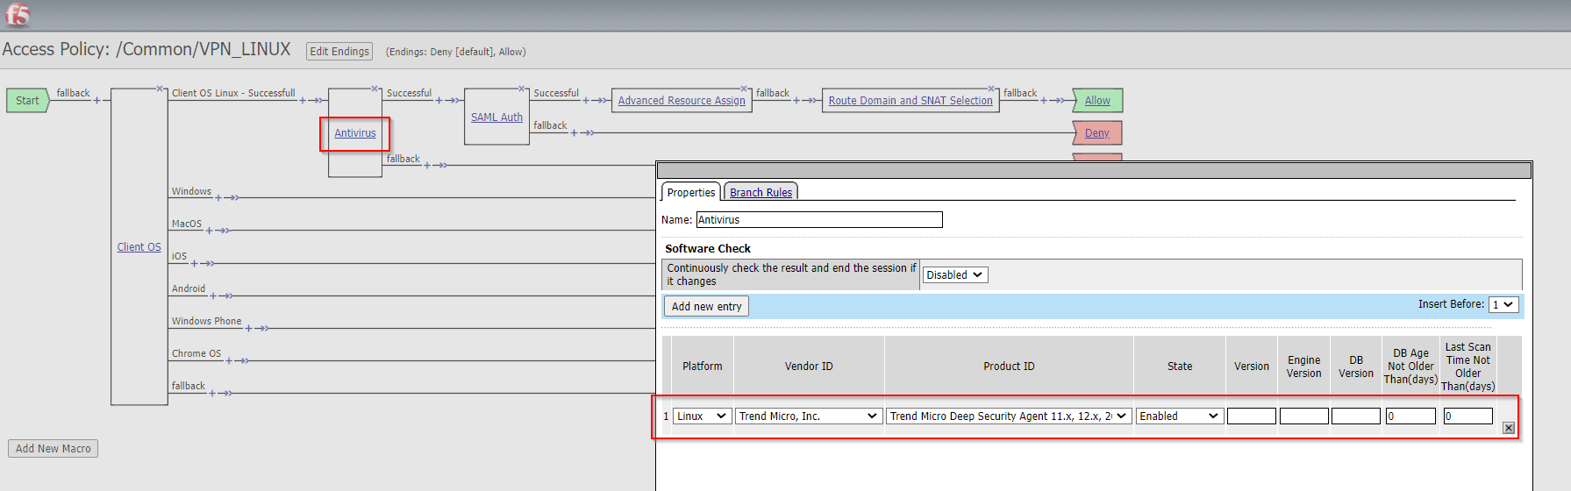Click the F5 logo in the header
1571x491 pixels.
18,15
